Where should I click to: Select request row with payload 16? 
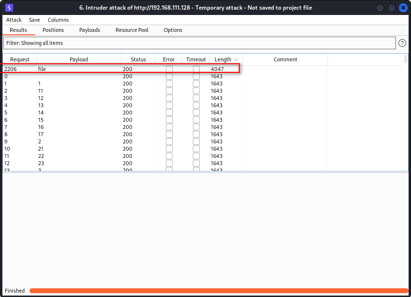point(203,127)
